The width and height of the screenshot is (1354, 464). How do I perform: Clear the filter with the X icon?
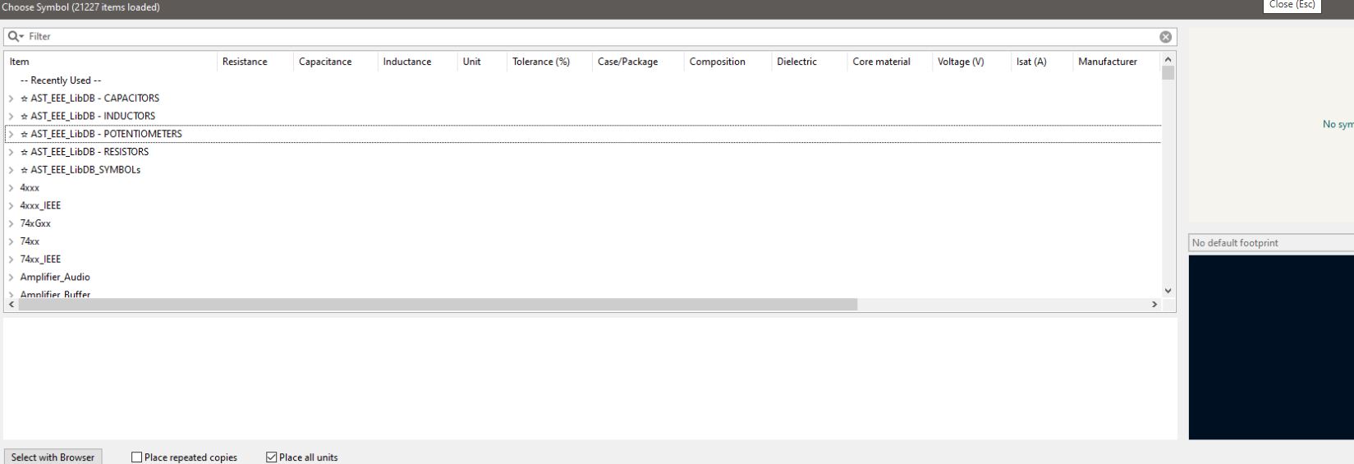pos(1165,37)
